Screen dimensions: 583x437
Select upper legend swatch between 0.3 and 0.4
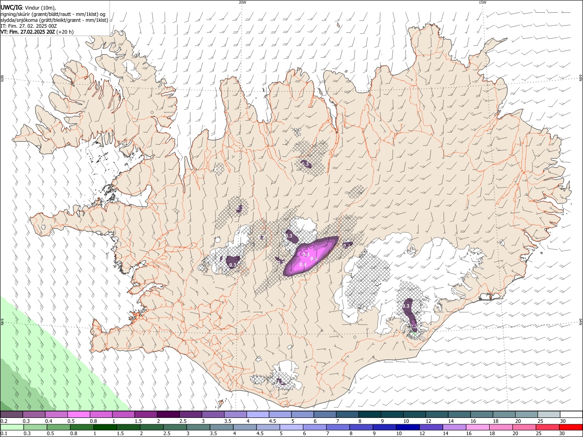tap(34, 415)
